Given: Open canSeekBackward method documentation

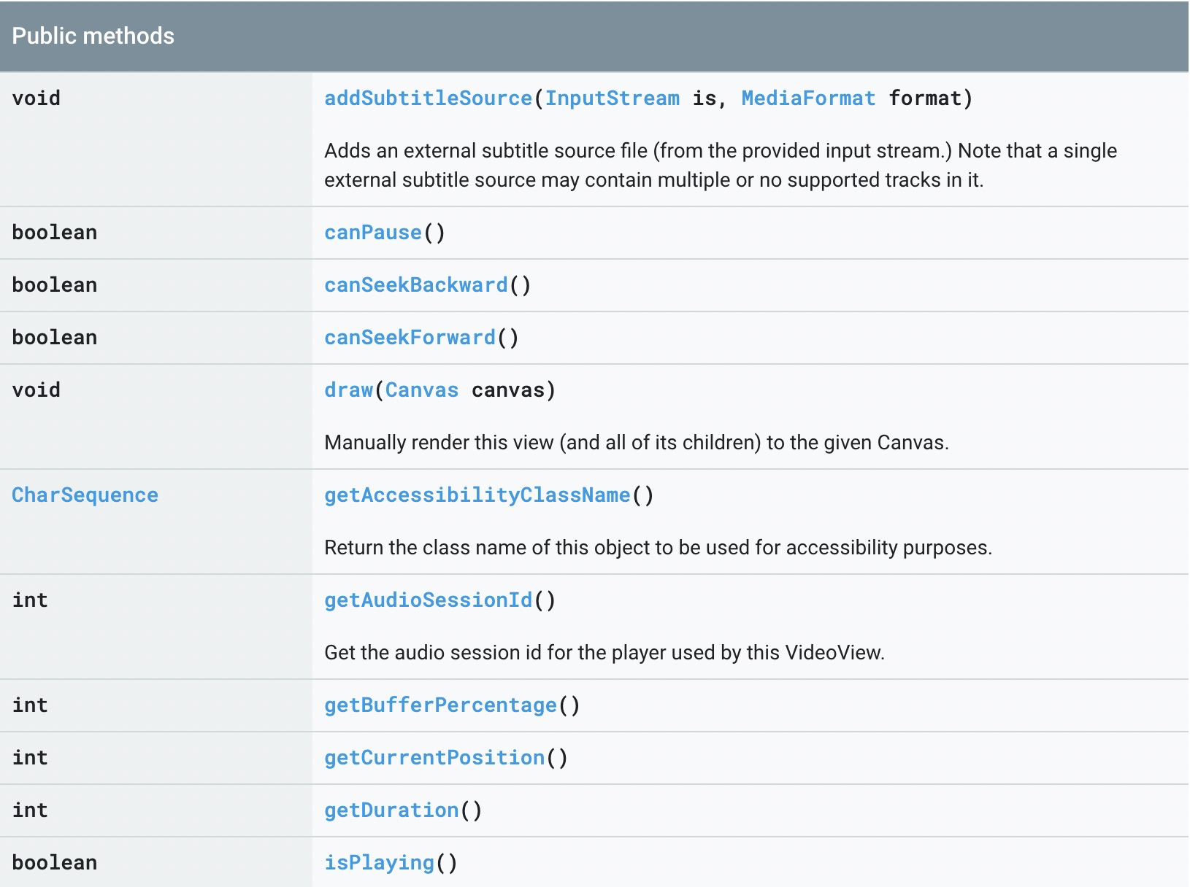Looking at the screenshot, I should point(415,285).
